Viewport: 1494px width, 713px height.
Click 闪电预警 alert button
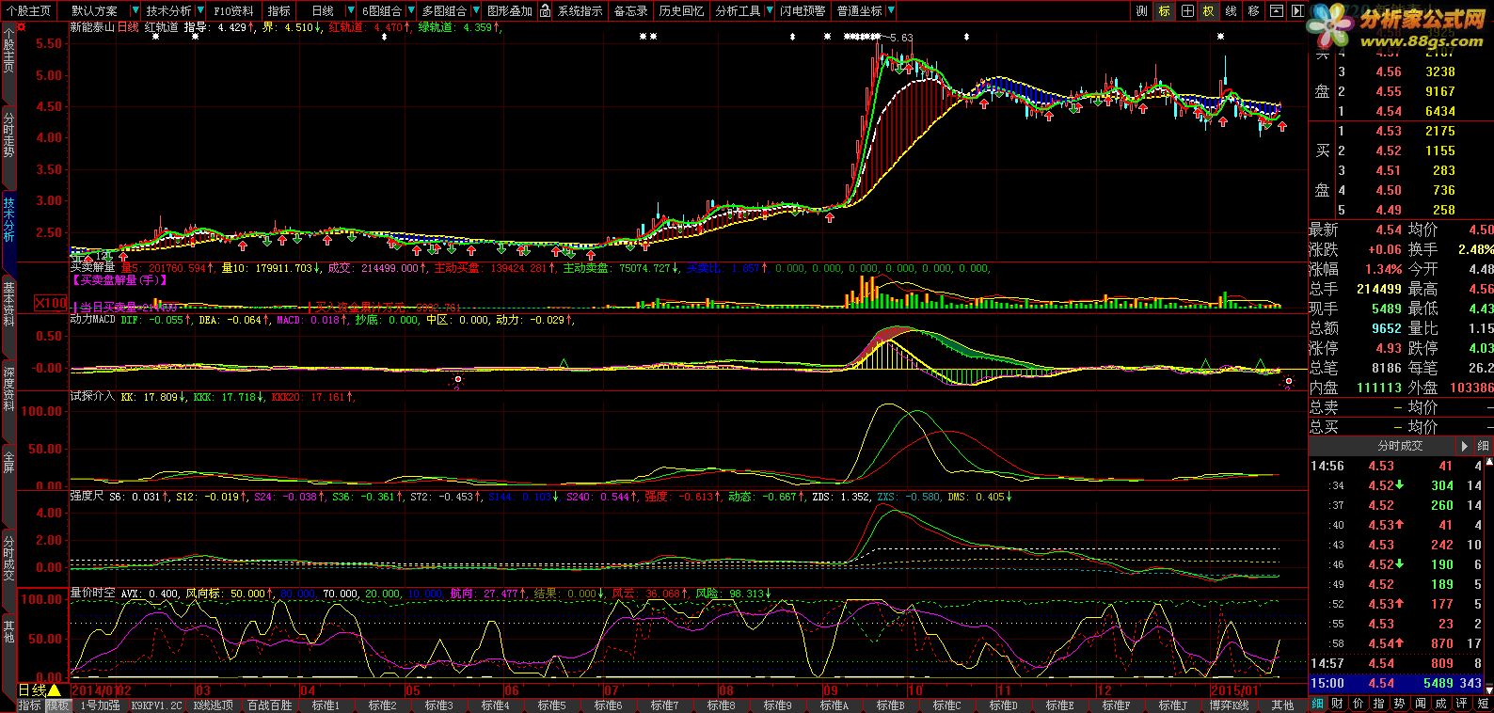pos(803,11)
